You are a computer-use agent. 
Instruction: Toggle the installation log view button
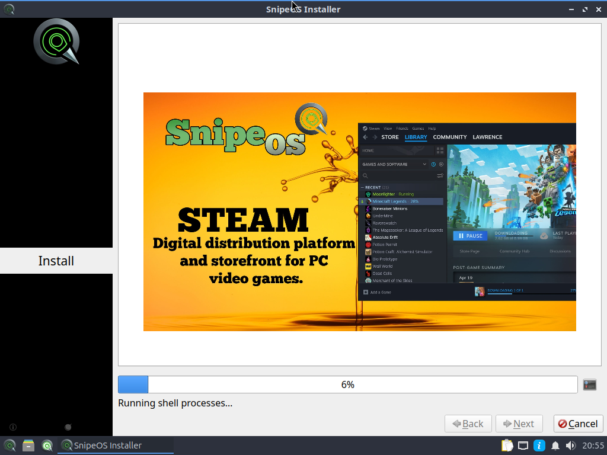pyautogui.click(x=590, y=384)
